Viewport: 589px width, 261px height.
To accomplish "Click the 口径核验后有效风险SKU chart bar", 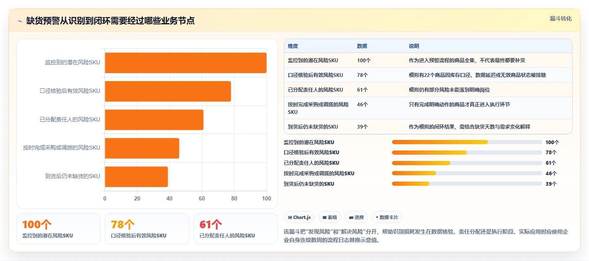I will click(x=168, y=91).
